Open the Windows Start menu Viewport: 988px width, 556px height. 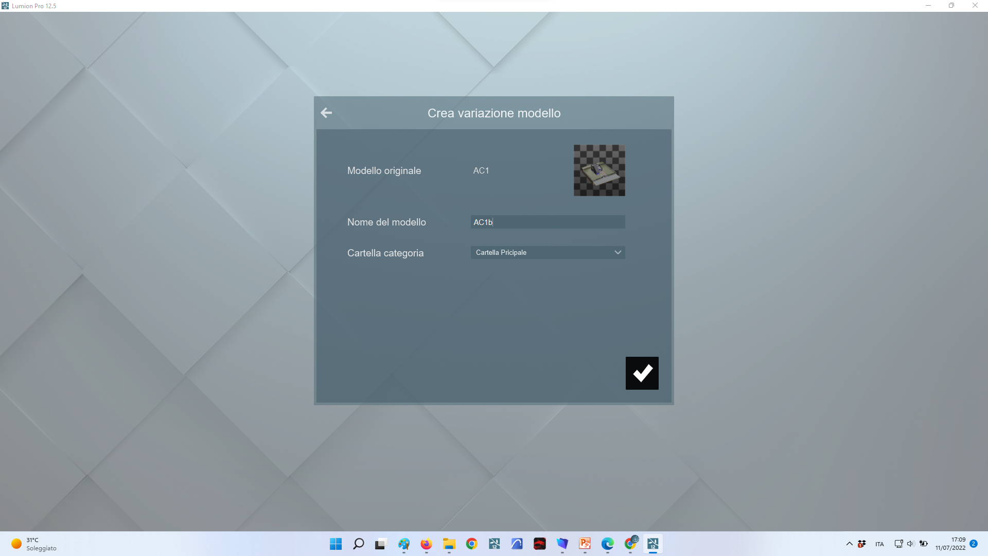pos(336,544)
